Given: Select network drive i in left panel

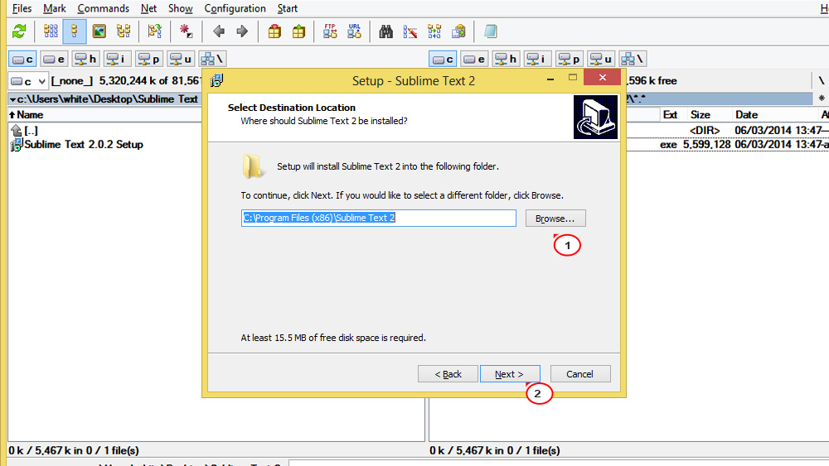Looking at the screenshot, I should tap(118, 59).
